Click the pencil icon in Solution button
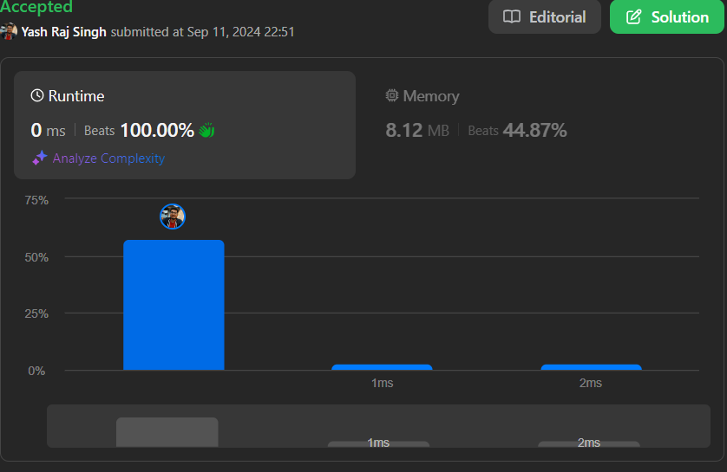Image resolution: width=727 pixels, height=472 pixels. pyautogui.click(x=633, y=17)
